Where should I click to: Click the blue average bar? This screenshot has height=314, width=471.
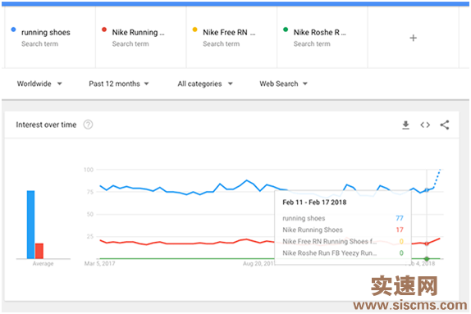pos(30,225)
